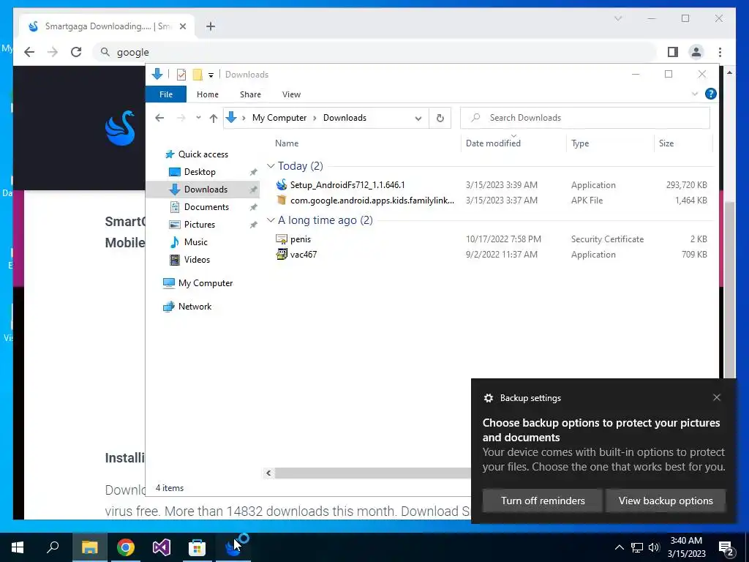The height and width of the screenshot is (562, 749).
Task: Open a new Chrome tab
Action: point(210,26)
